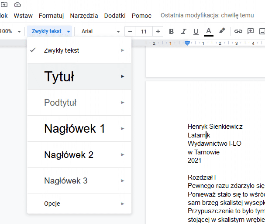Open the Narzędzia menu

pyautogui.click(x=84, y=16)
